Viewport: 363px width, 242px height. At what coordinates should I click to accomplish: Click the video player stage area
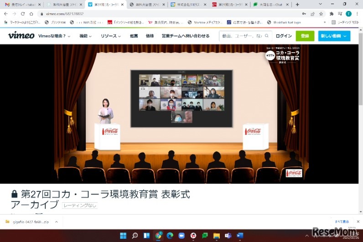click(x=181, y=114)
